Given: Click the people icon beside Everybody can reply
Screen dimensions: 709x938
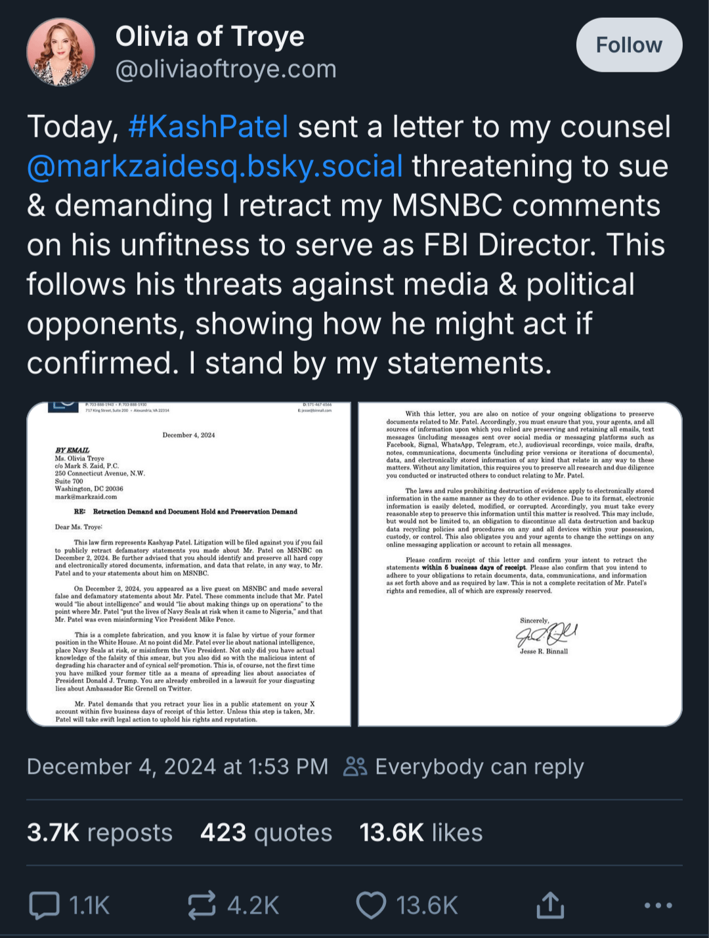Looking at the screenshot, I should click(355, 767).
